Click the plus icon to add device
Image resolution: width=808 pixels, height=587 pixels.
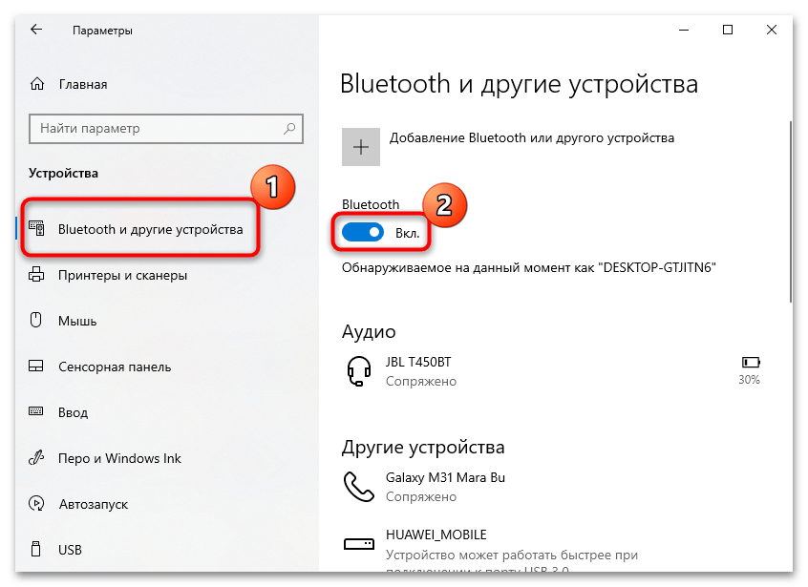click(x=361, y=147)
